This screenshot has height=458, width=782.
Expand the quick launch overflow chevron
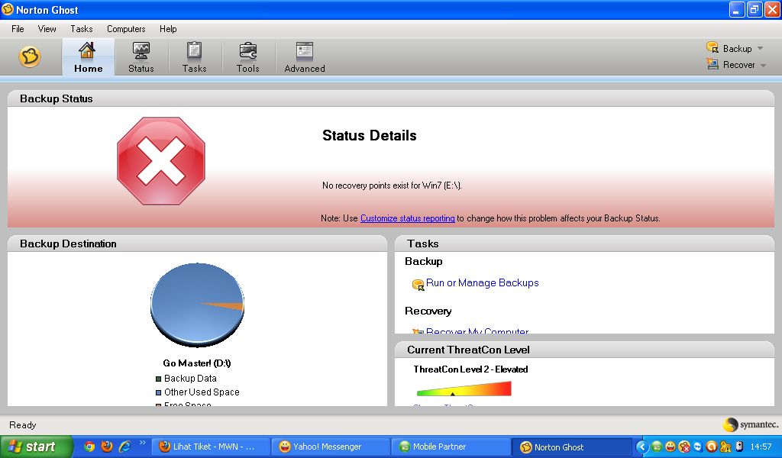coord(143,443)
